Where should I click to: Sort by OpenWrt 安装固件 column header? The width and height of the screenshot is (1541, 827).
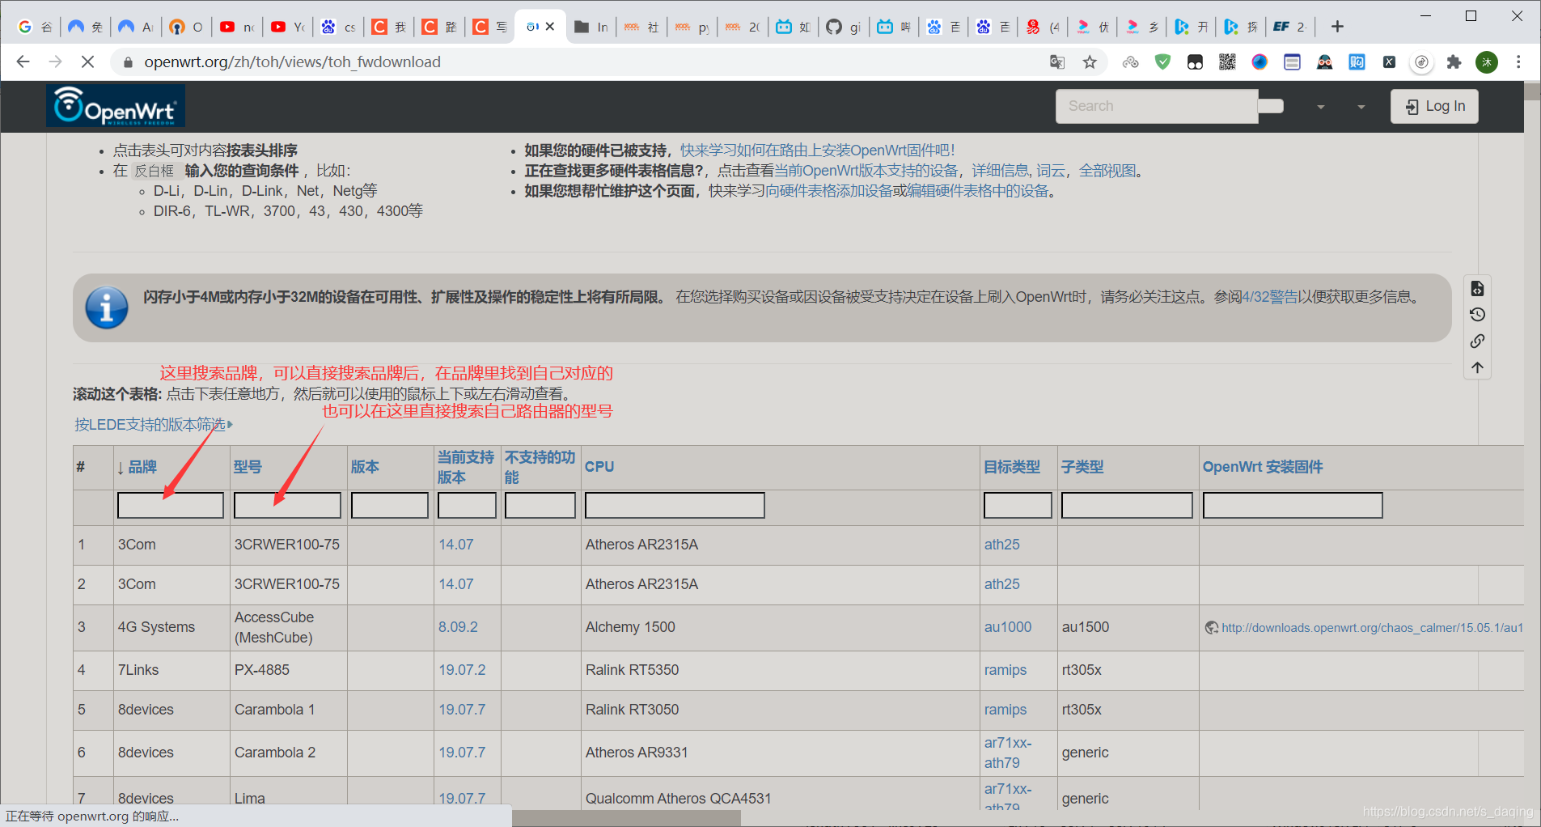click(1263, 468)
